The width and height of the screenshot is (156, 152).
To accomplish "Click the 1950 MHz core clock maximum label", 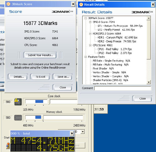I will point(79,110).
